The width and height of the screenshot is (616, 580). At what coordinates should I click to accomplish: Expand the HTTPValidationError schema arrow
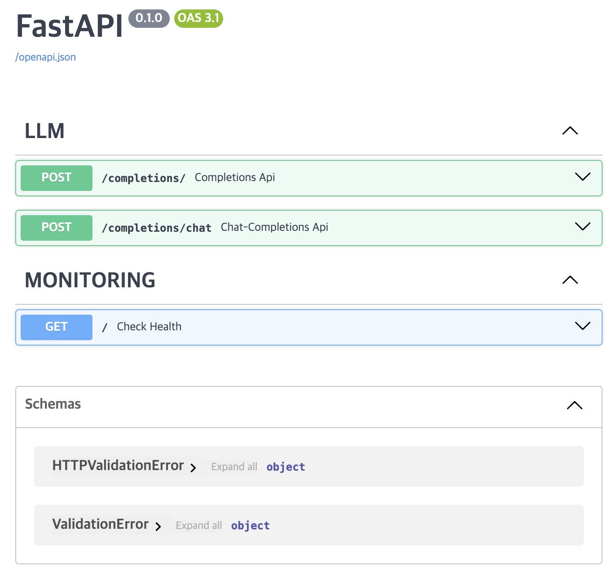pos(193,468)
